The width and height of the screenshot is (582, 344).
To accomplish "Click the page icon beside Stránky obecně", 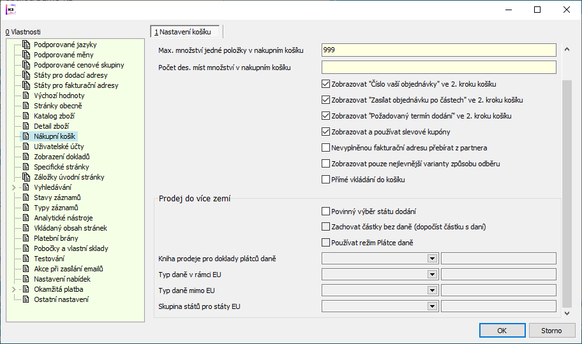I will coord(26,106).
